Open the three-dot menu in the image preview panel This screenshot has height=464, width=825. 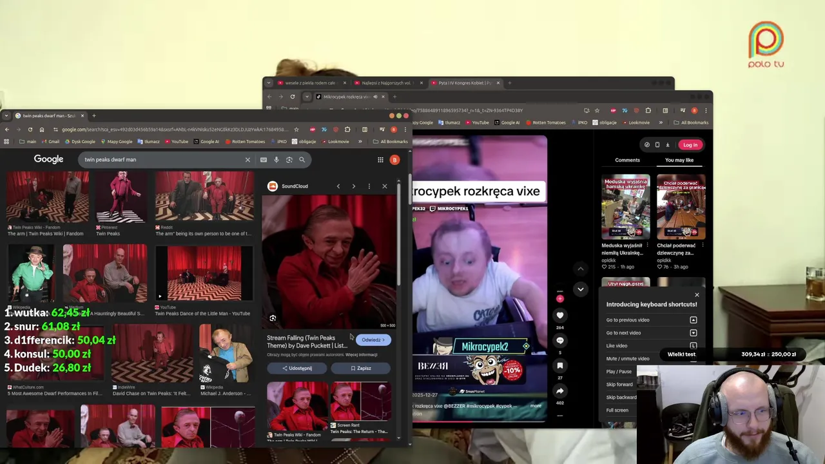369,186
